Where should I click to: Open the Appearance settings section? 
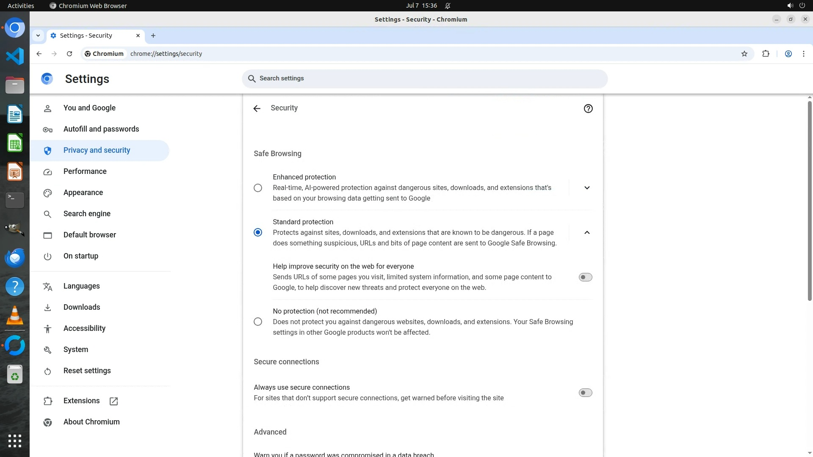(83, 193)
